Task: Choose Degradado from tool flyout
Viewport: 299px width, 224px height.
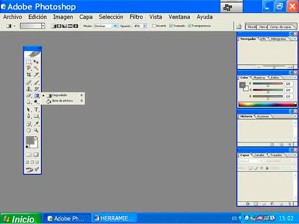Action: 63,95
